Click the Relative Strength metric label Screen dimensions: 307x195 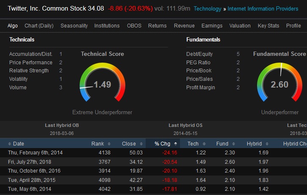click(x=29, y=70)
